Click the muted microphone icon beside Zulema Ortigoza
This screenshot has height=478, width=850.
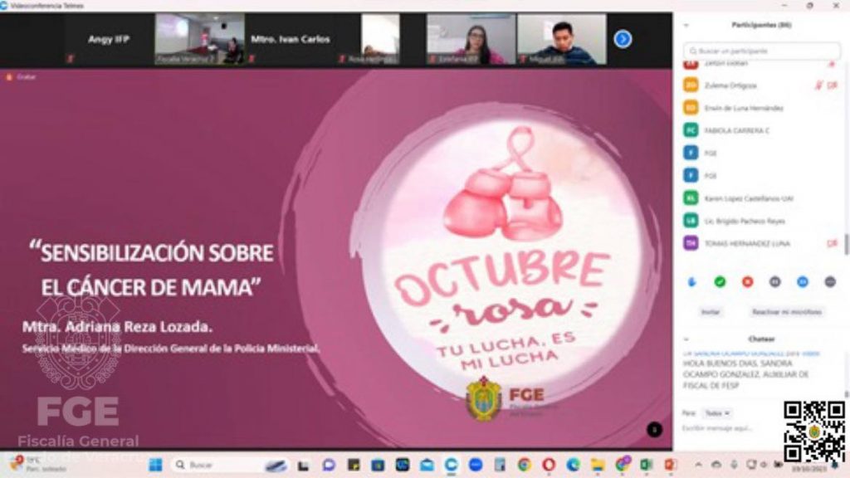click(819, 85)
